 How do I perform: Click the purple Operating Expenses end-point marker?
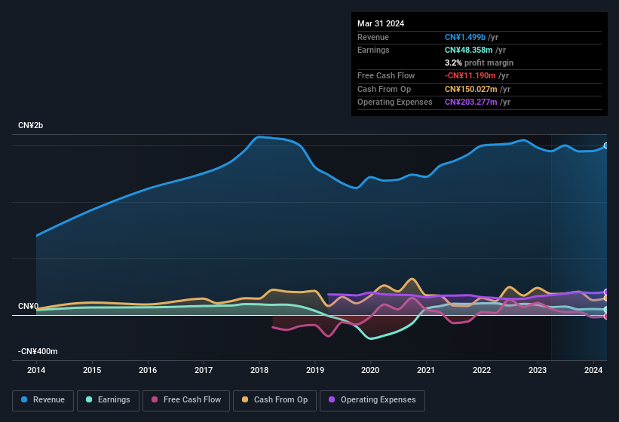pyautogui.click(x=606, y=292)
